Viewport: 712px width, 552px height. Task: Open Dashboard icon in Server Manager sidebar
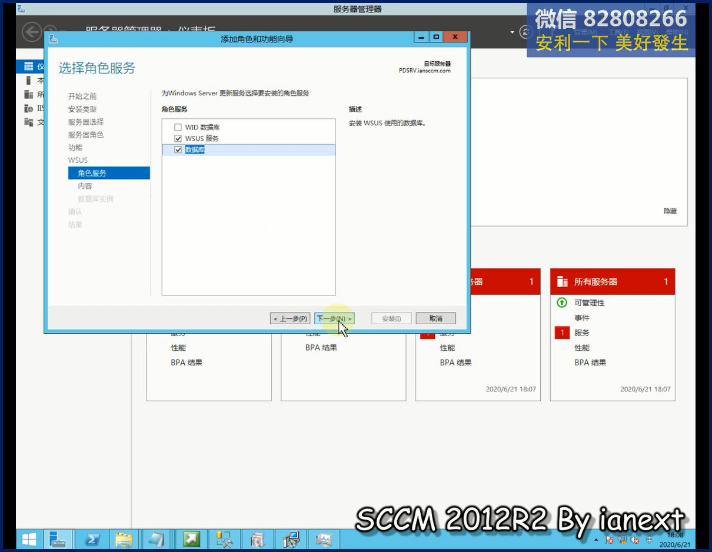(28, 66)
